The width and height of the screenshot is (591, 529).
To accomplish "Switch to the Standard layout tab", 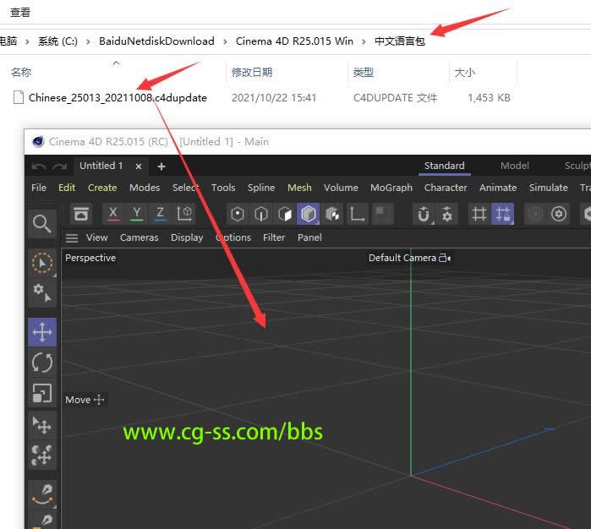I will pos(445,166).
